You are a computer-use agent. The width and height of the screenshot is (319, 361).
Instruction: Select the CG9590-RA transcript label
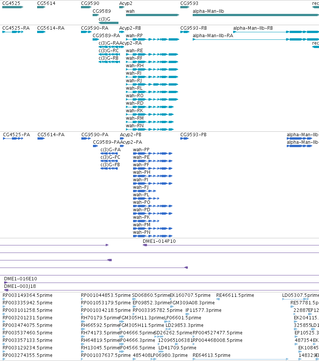click(95, 28)
